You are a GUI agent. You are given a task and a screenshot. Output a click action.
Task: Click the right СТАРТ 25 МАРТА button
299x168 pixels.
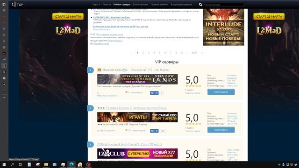click(269, 17)
